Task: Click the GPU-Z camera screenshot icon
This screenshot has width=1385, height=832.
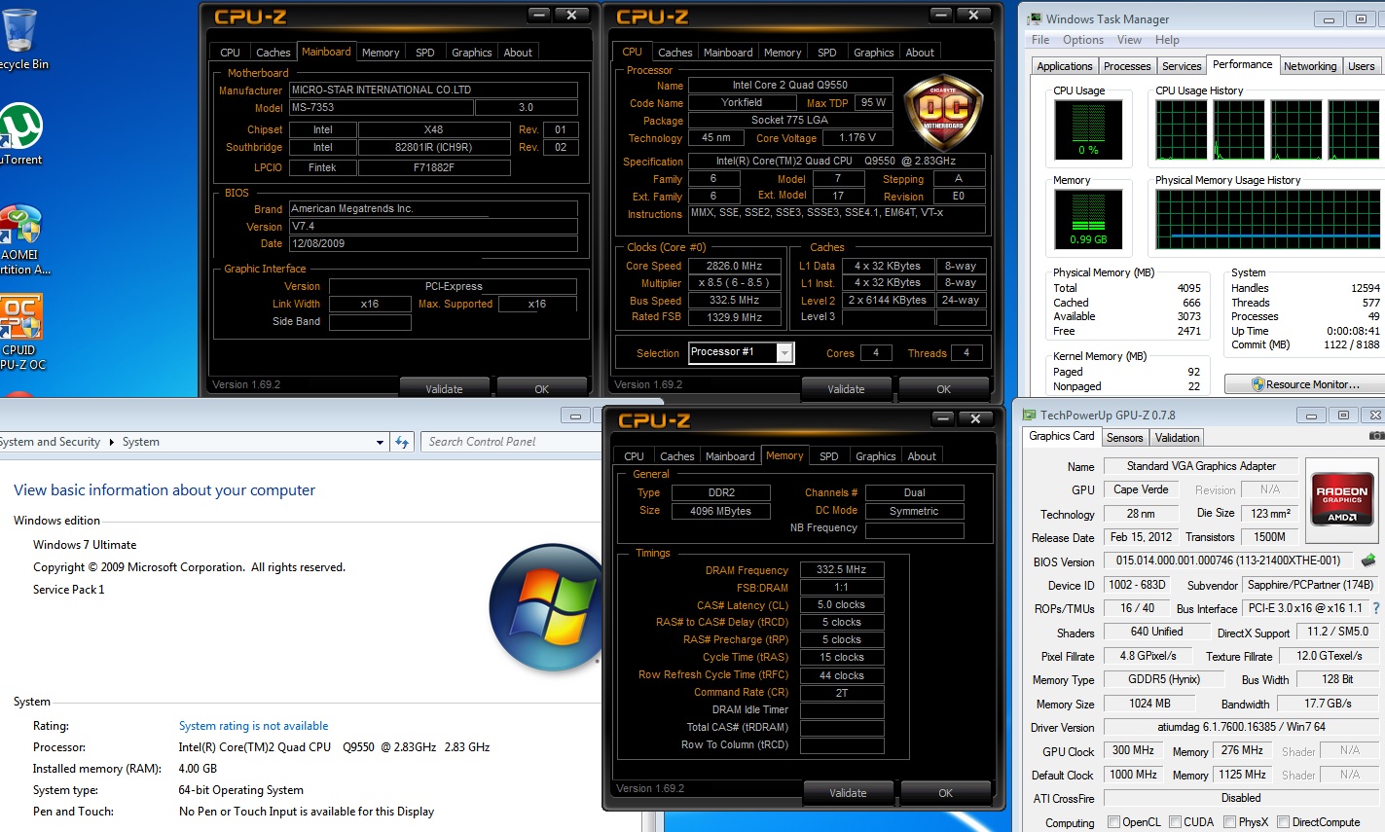Action: tap(1376, 436)
